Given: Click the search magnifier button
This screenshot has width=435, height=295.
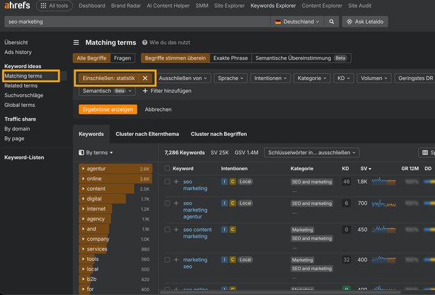Looking at the screenshot, I should (x=332, y=22).
